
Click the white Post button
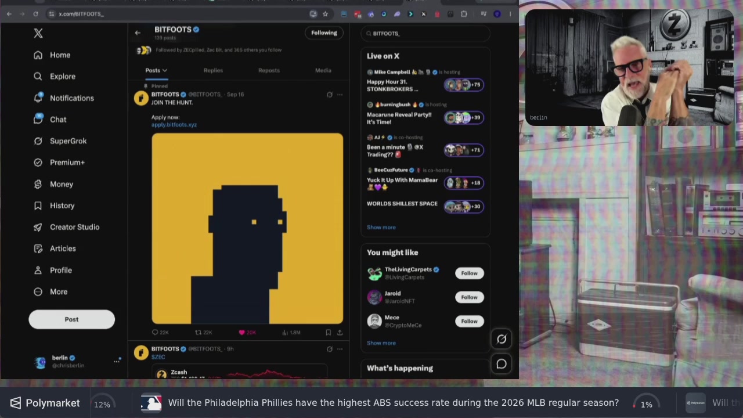pyautogui.click(x=71, y=319)
